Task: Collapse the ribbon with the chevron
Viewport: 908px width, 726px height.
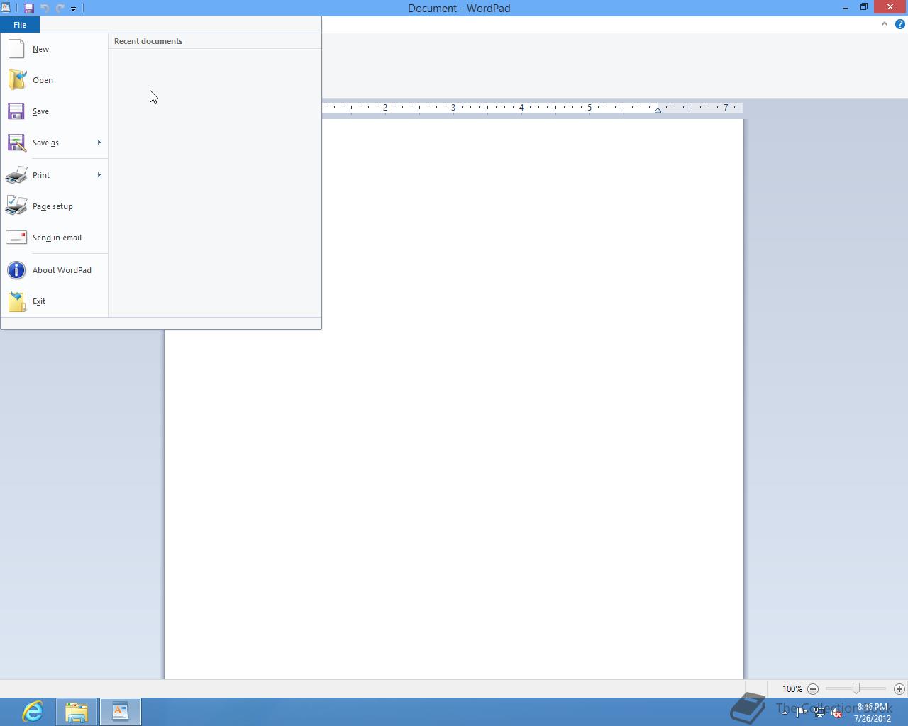Action: [885, 24]
